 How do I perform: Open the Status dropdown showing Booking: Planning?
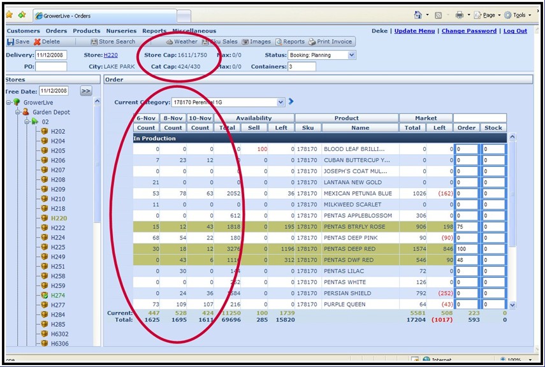click(352, 55)
